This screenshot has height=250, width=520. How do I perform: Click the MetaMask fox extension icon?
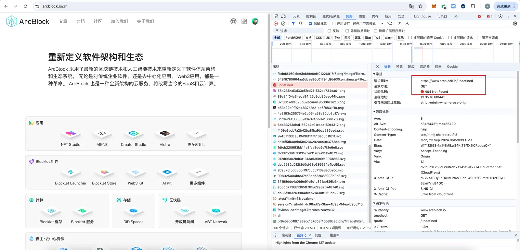click(x=434, y=6)
